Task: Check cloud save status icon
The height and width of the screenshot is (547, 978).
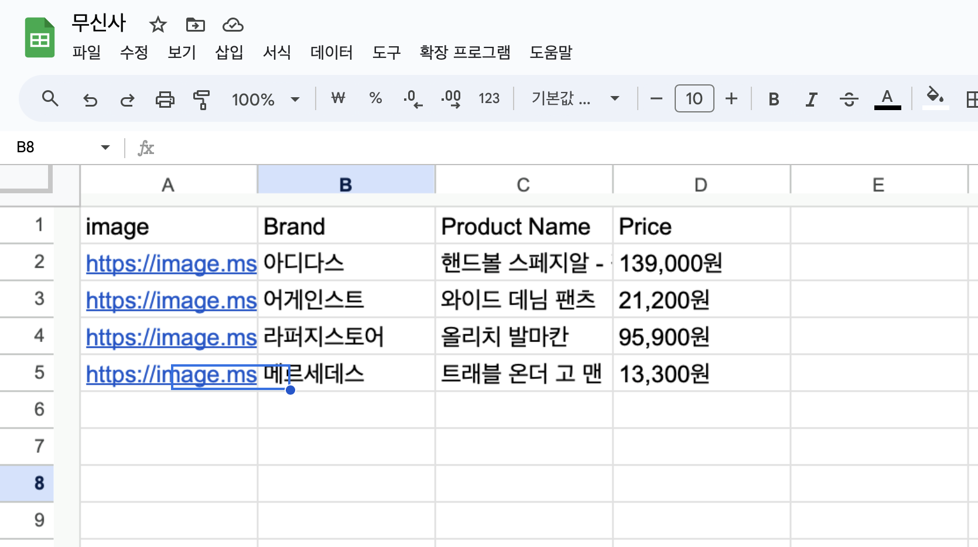Action: tap(232, 25)
